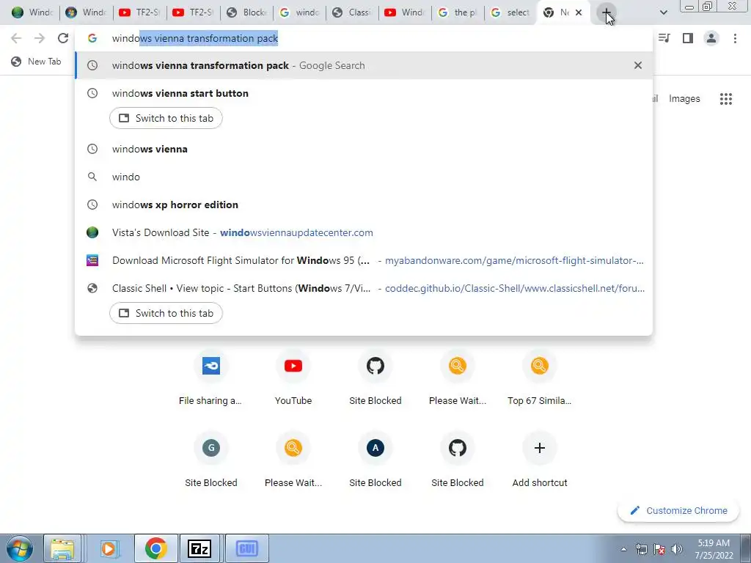Click Switch to this tab under vienna start button
751x563 pixels.
tap(166, 118)
